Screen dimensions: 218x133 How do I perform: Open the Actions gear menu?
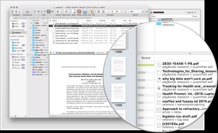point(58,11)
